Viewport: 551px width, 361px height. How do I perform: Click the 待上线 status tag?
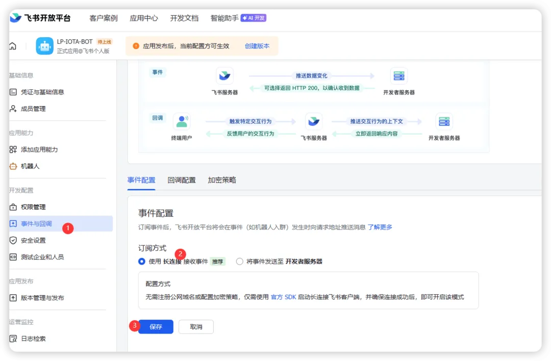click(x=105, y=42)
